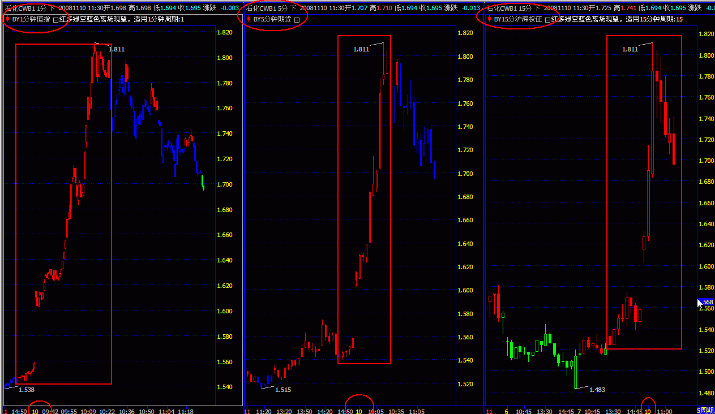Click the 1.811 high label in 1分 chart

pyautogui.click(x=117, y=49)
